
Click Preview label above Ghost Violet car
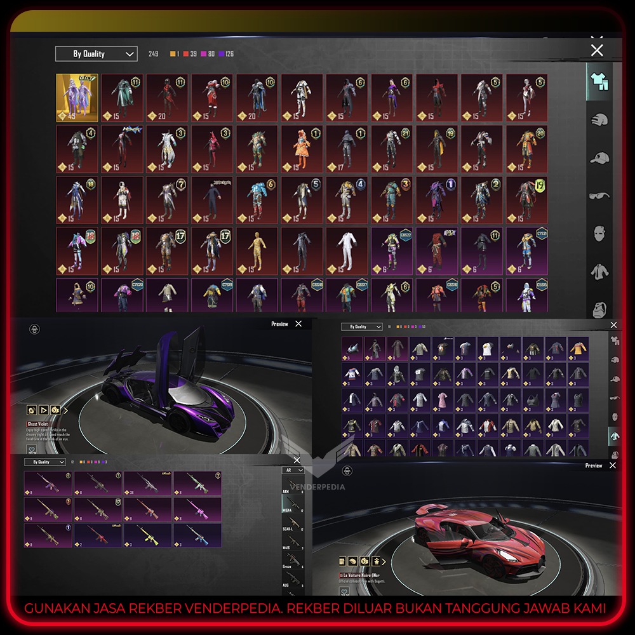279,324
